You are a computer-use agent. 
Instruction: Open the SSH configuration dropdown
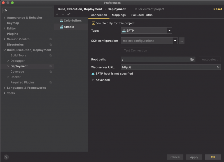(x=149, y=41)
